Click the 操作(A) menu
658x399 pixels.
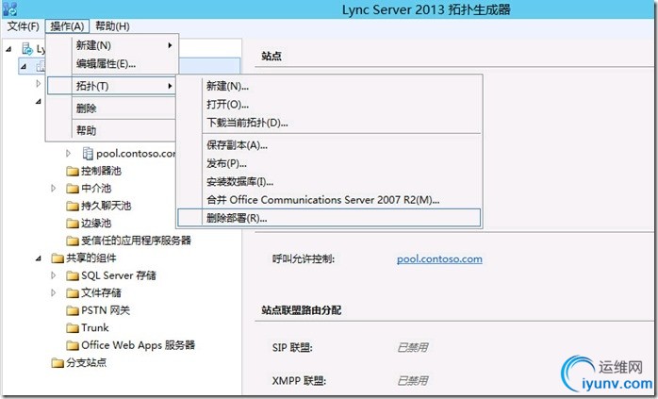[x=67, y=26]
